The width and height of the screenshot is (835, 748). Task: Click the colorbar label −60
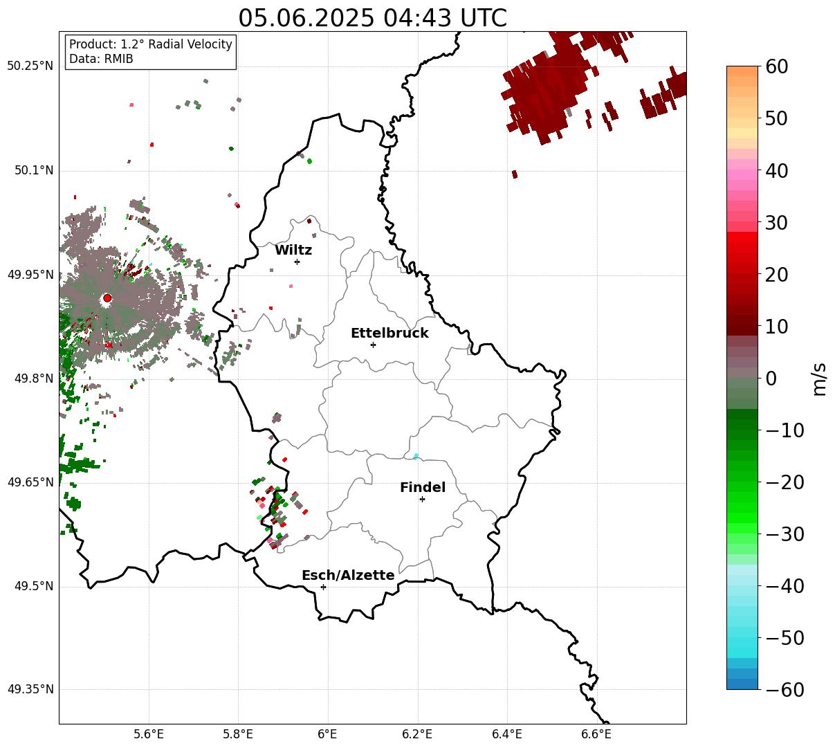785,690
